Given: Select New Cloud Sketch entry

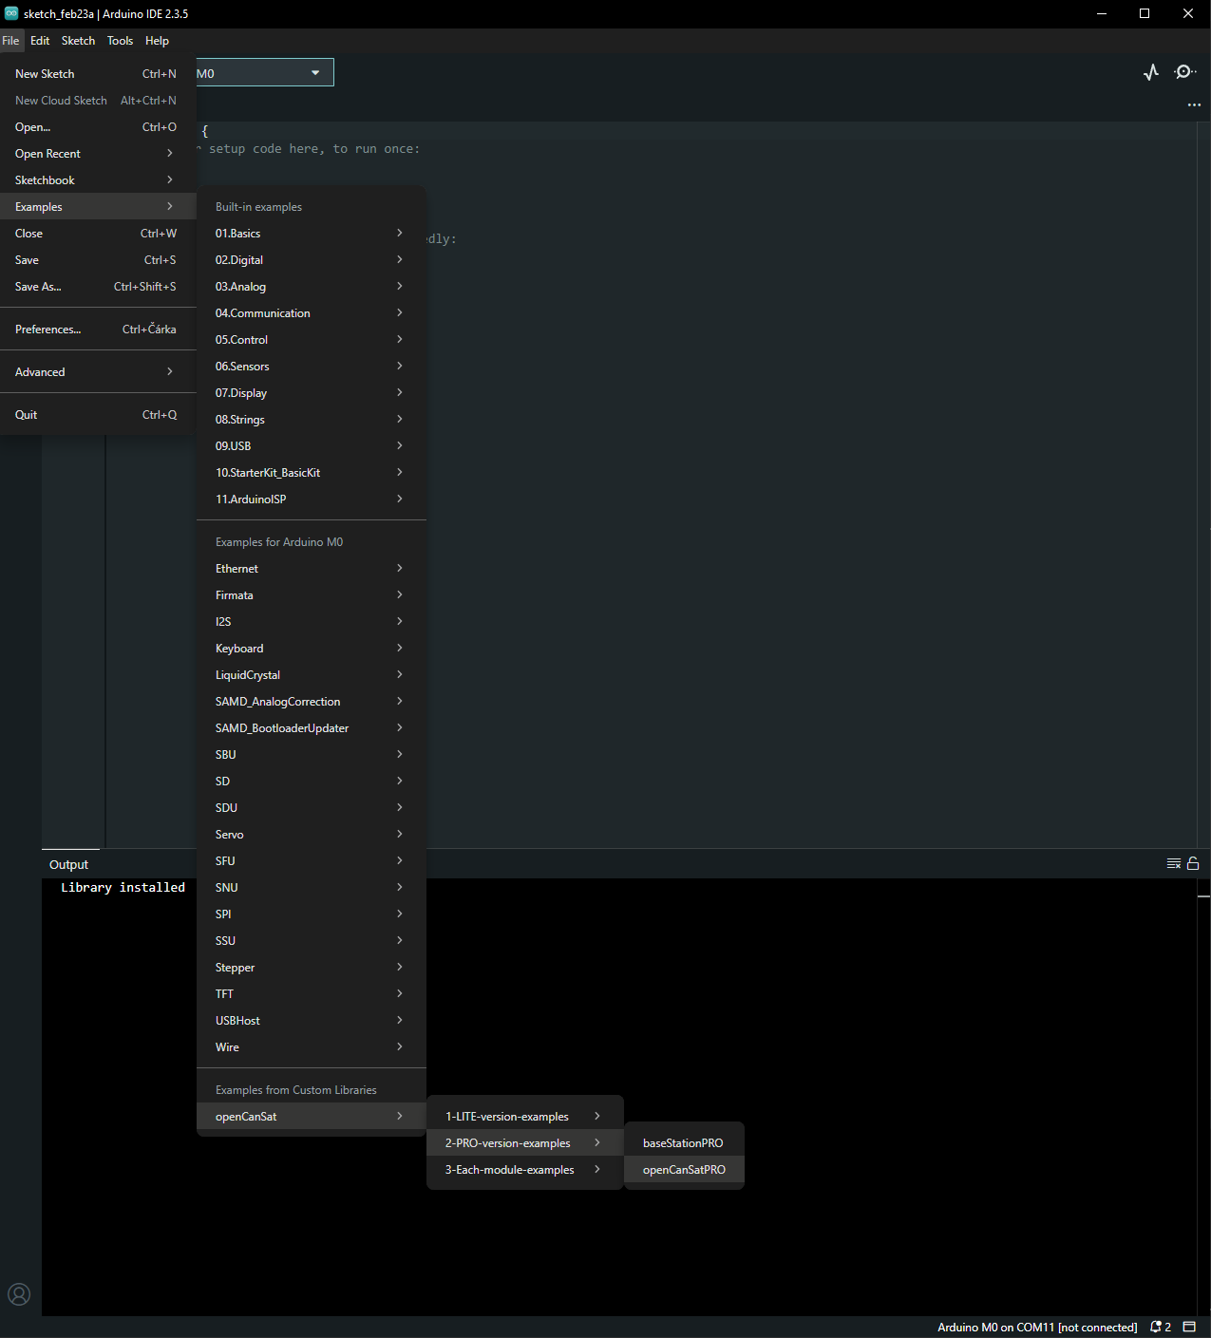Looking at the screenshot, I should pyautogui.click(x=98, y=101).
